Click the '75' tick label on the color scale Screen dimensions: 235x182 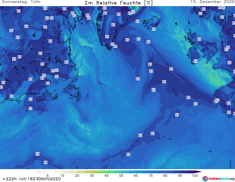[150, 175]
